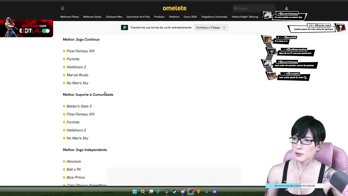Click the Chippu logo icon

click(125, 27)
